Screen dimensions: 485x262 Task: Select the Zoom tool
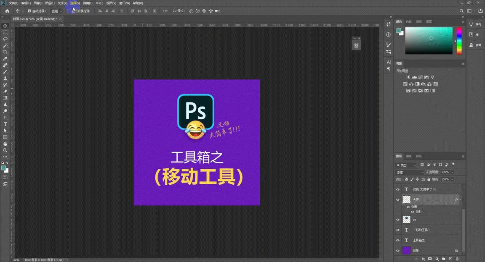point(5,150)
